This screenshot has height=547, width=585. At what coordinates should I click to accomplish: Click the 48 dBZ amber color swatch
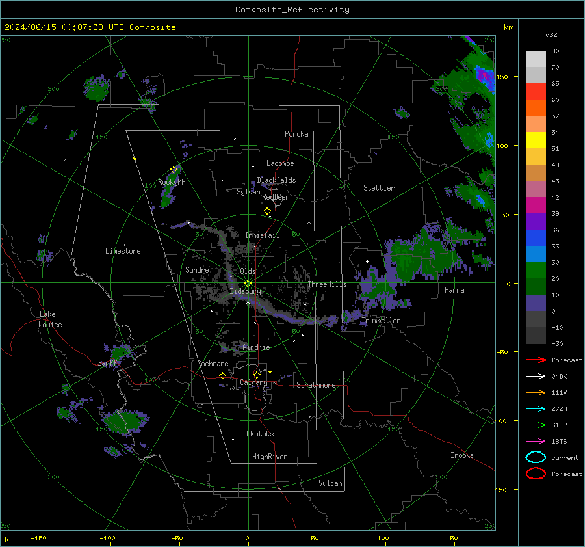pyautogui.click(x=536, y=157)
